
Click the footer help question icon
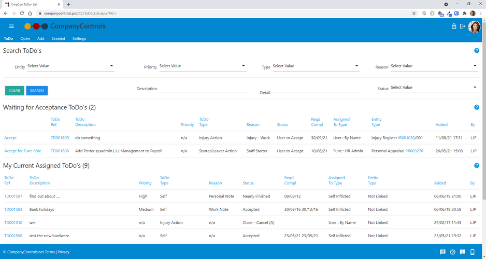(x=452, y=252)
